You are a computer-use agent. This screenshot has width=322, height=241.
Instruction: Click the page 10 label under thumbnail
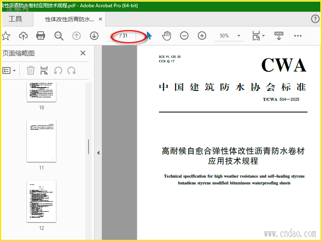click(41, 107)
